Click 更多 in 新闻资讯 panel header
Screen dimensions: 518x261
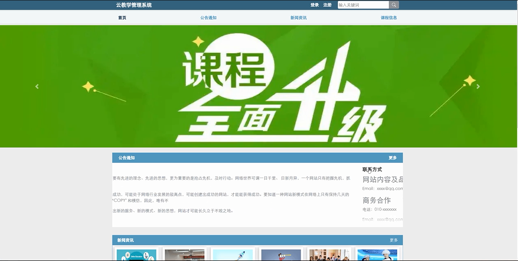coord(394,240)
